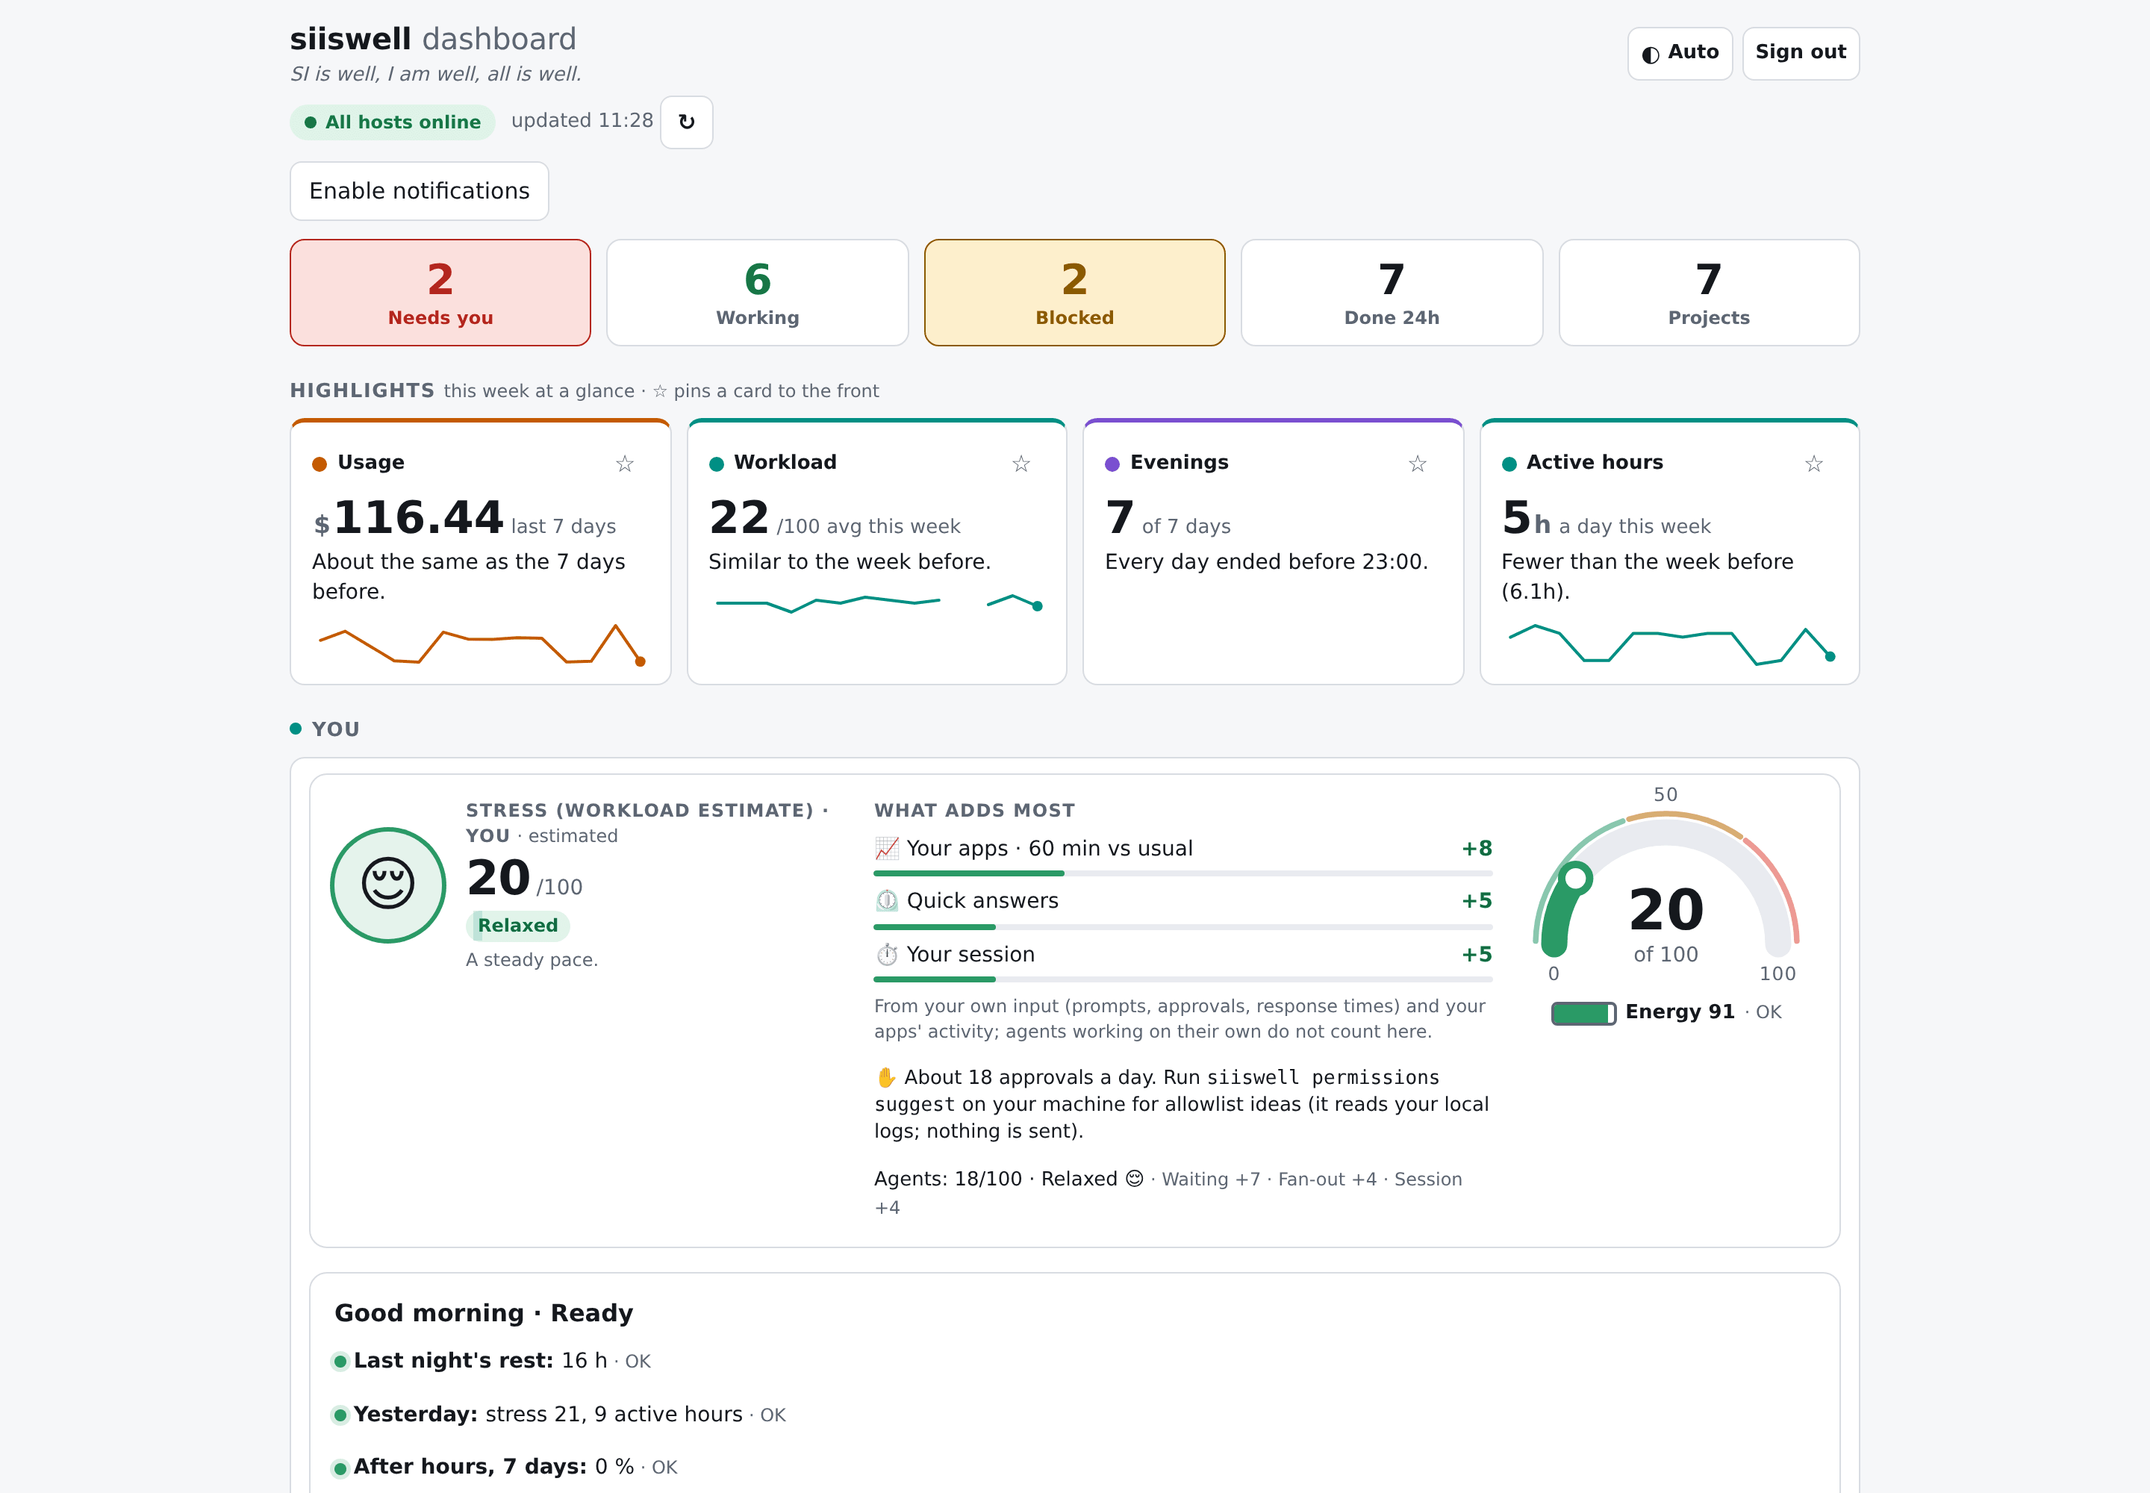Click the 'Fan-out +4' agents factor

[x=1327, y=1179]
